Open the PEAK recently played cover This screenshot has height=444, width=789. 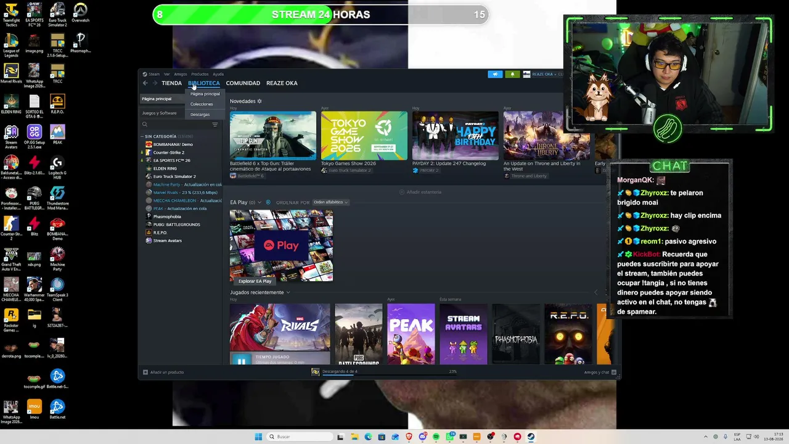pyautogui.click(x=411, y=334)
